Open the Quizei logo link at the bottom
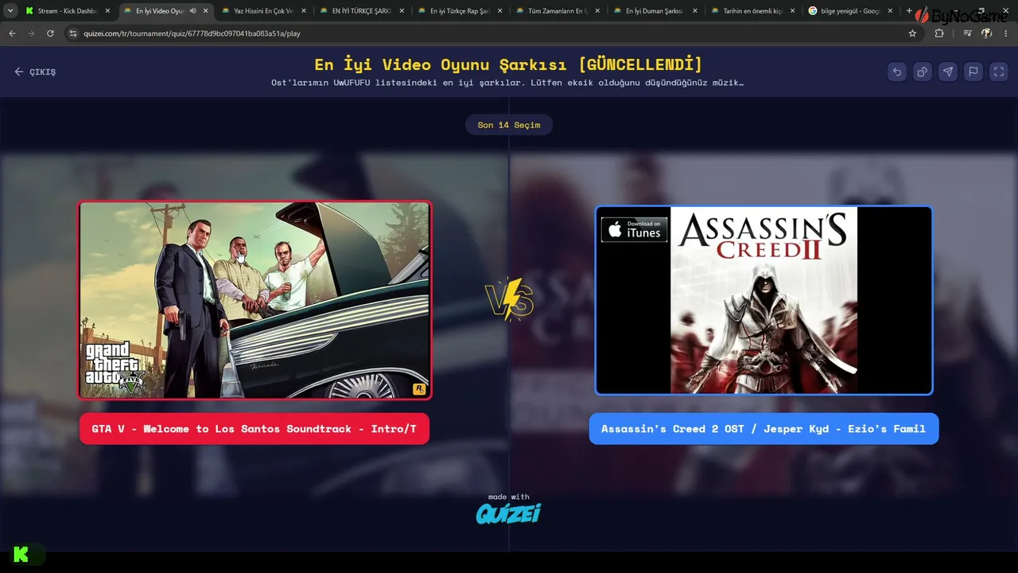The width and height of the screenshot is (1018, 573). click(509, 514)
